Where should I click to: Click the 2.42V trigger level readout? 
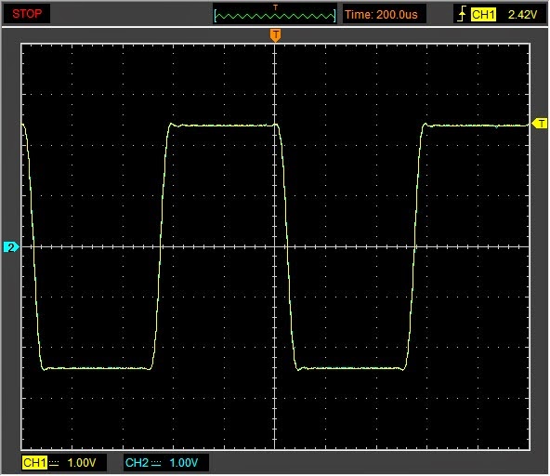[522, 14]
